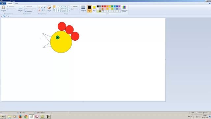Pick the yellow color in palette top row
The width and height of the screenshot is (211, 119).
[110, 6]
